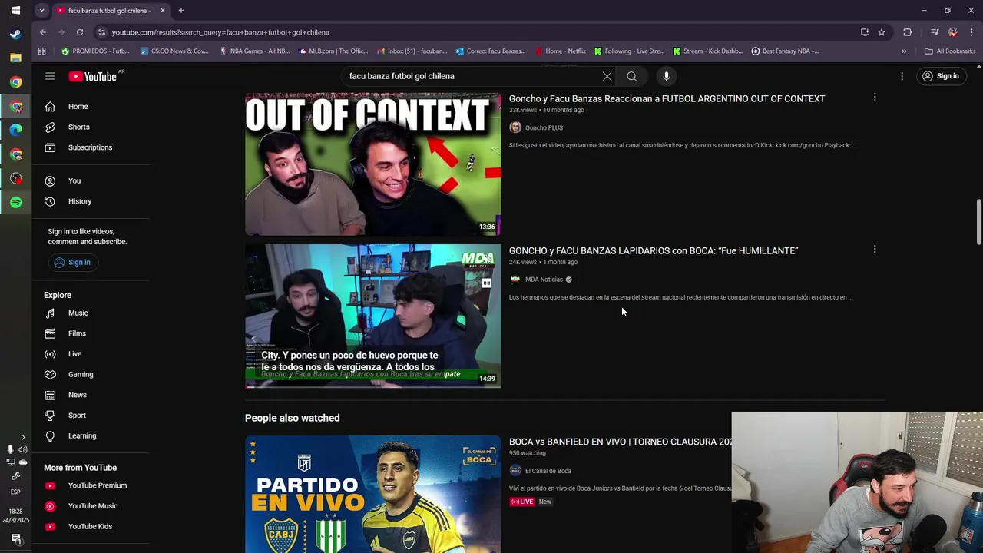
Task: Click Sign in button at top right
Action: click(941, 76)
